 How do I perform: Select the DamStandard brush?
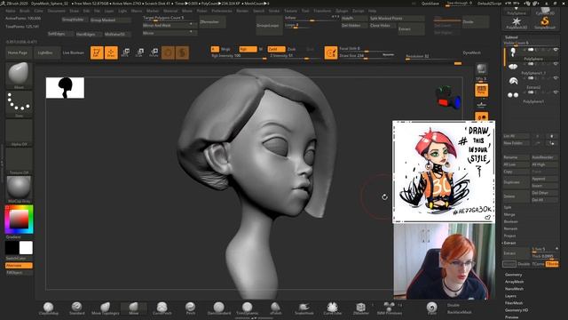(x=219, y=308)
